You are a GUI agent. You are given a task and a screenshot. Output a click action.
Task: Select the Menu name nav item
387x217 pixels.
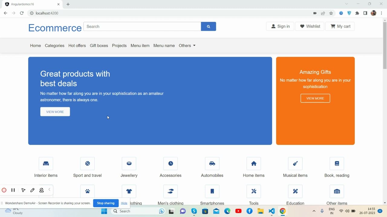click(x=164, y=46)
